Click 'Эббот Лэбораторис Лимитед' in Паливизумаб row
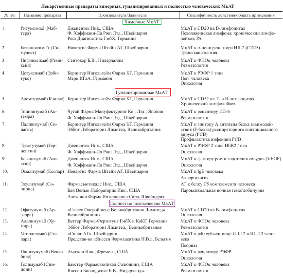Viewport: 283px width, 278px height. point(97,130)
